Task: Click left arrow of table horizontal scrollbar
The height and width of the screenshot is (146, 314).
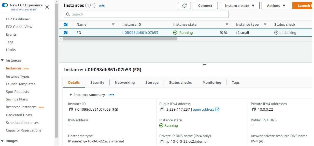Action: pos(61,39)
